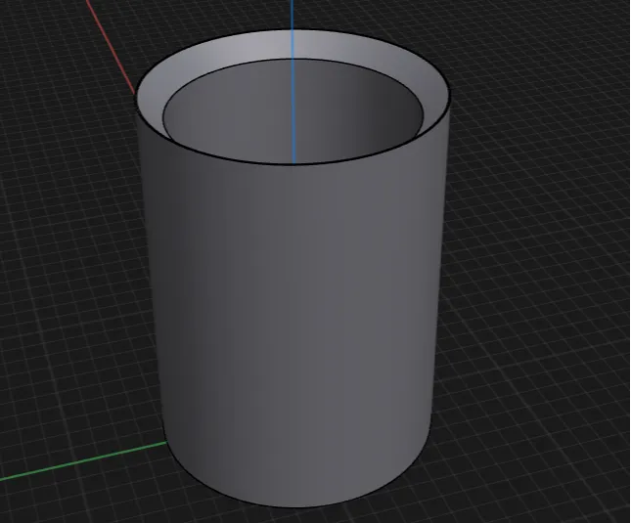Click the green axis line on the grid

(82, 461)
